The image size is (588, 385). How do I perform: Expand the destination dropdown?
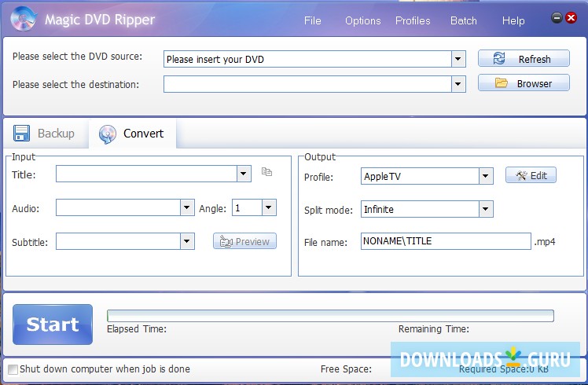click(x=458, y=84)
